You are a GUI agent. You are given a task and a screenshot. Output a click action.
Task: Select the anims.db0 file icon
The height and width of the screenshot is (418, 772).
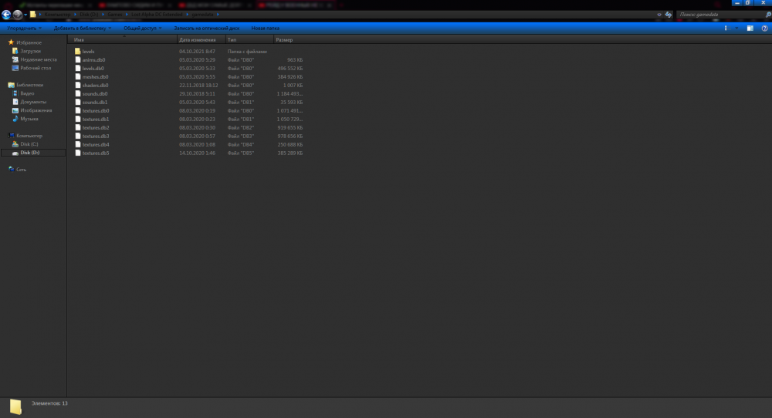click(x=78, y=59)
